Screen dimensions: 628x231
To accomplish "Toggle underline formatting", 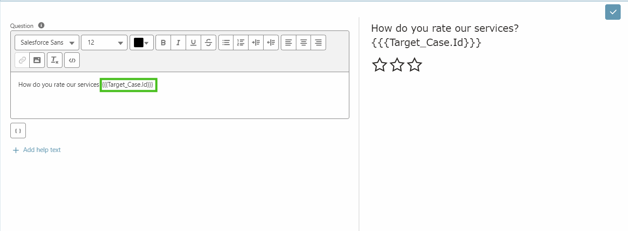I will (193, 43).
